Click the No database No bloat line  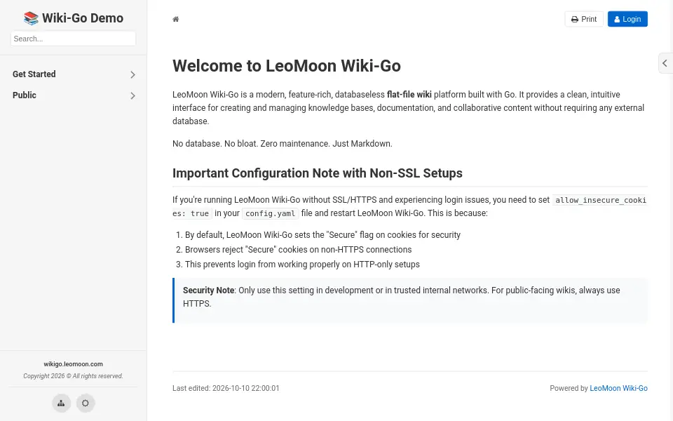(283, 143)
